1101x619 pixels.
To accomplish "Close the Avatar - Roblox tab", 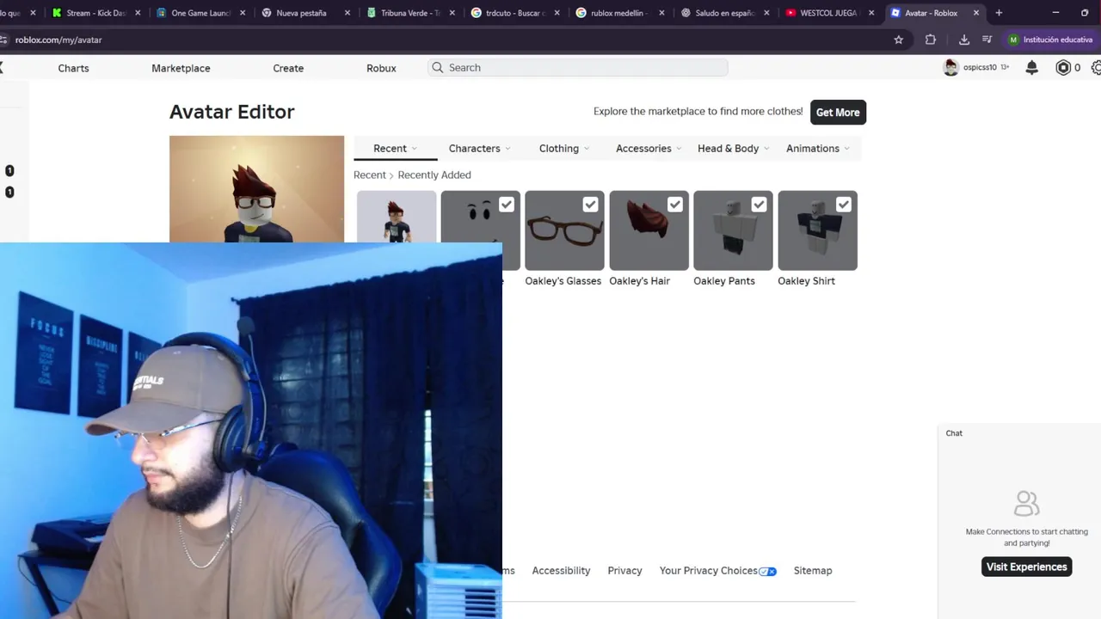I will (976, 13).
